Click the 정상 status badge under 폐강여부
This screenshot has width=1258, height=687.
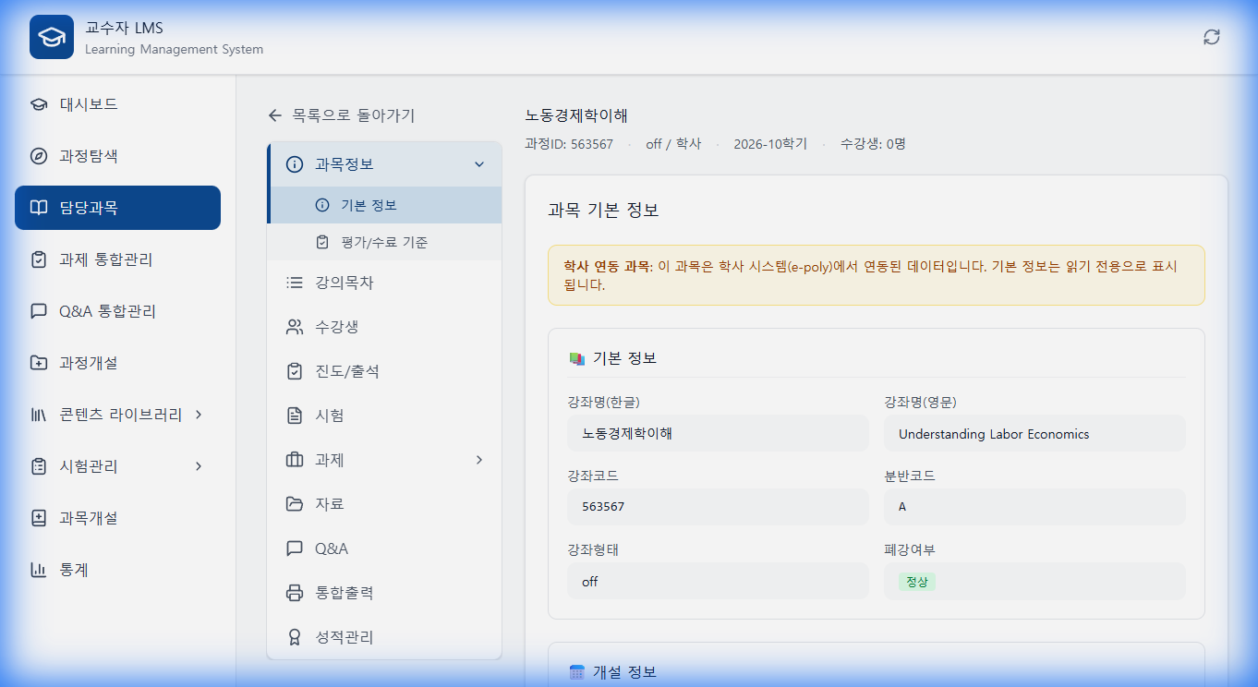915,582
